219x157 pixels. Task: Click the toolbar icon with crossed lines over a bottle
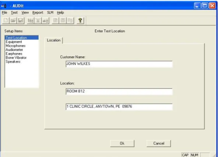tap(38, 21)
